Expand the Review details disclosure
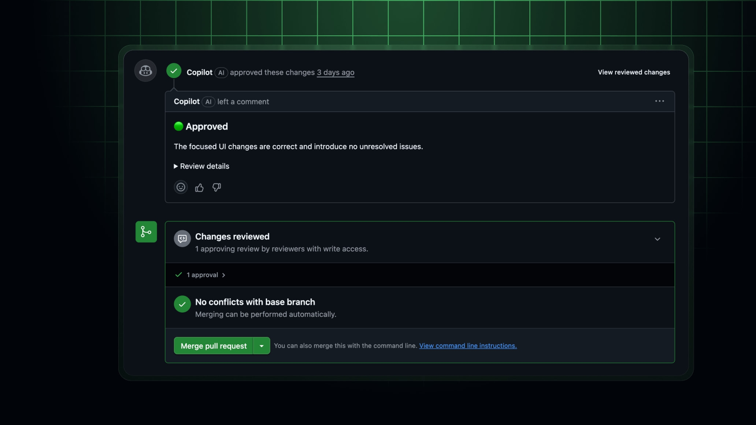 [201, 166]
